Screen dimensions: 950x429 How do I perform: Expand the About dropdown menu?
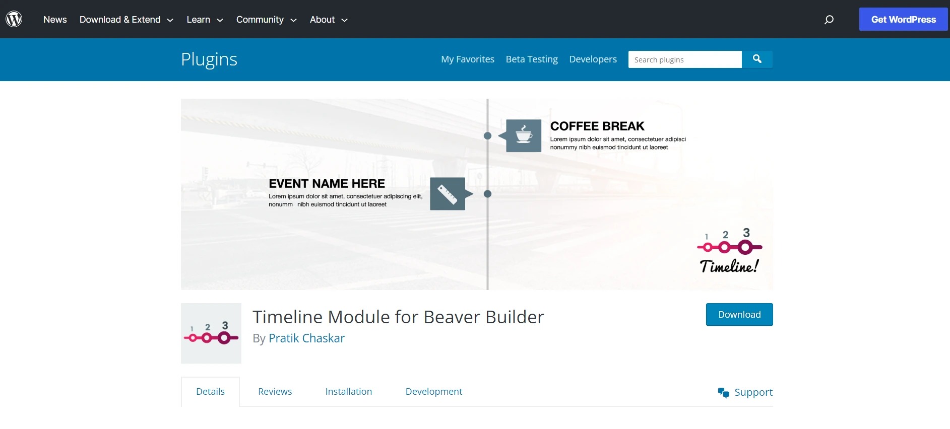(x=329, y=20)
